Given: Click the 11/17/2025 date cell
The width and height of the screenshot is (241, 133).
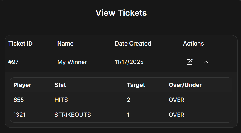Looking at the screenshot, I should pyautogui.click(x=129, y=62).
